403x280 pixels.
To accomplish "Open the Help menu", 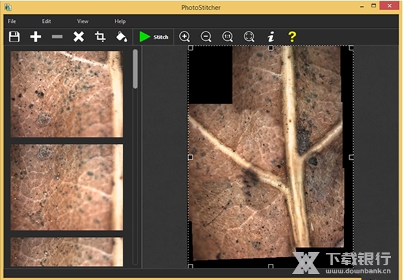I will (x=120, y=21).
